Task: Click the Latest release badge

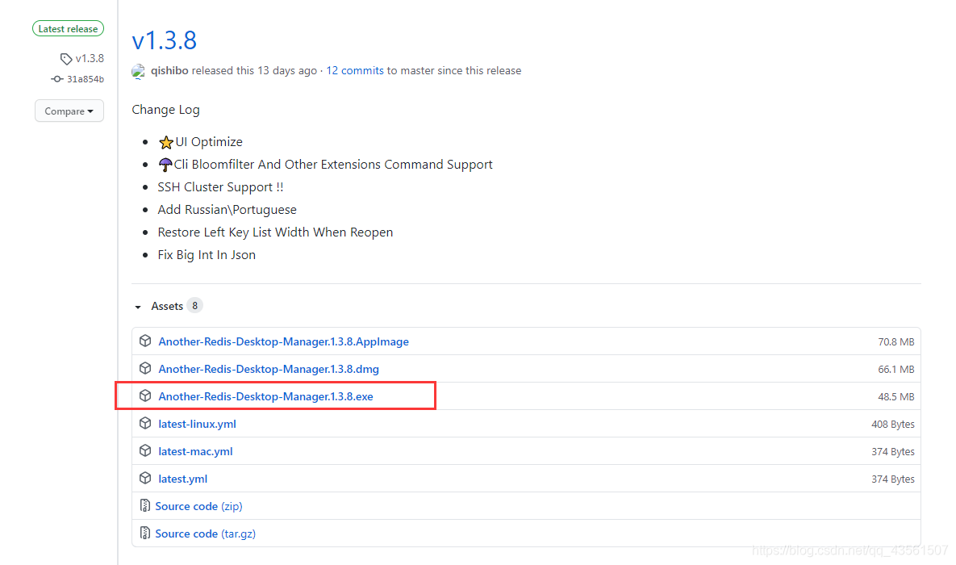Action: 69,29
